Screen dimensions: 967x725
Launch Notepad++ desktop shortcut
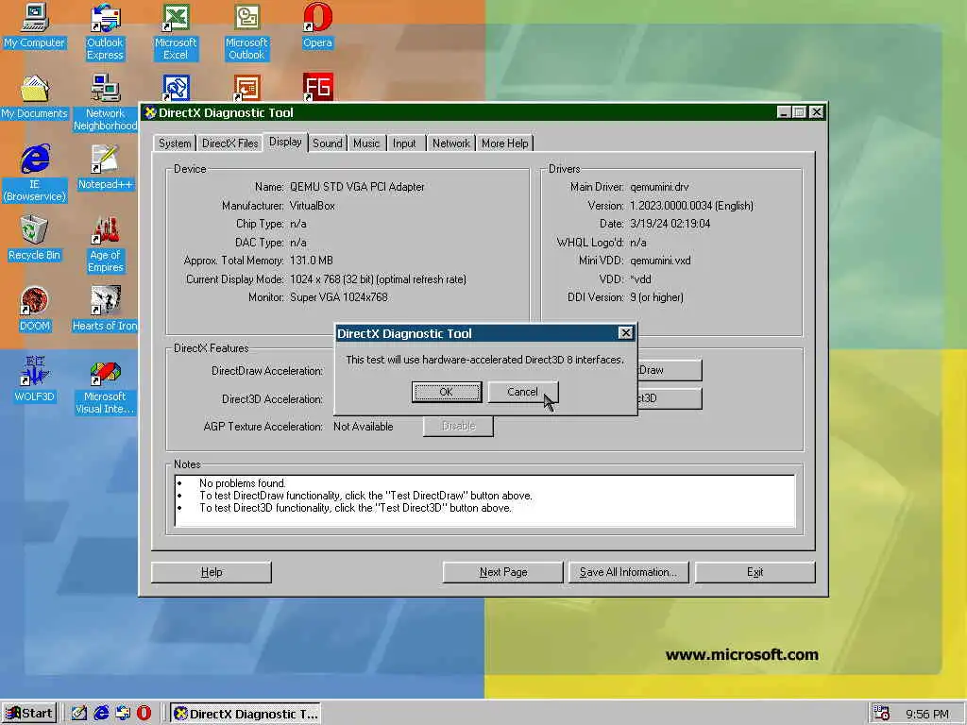tap(105, 167)
